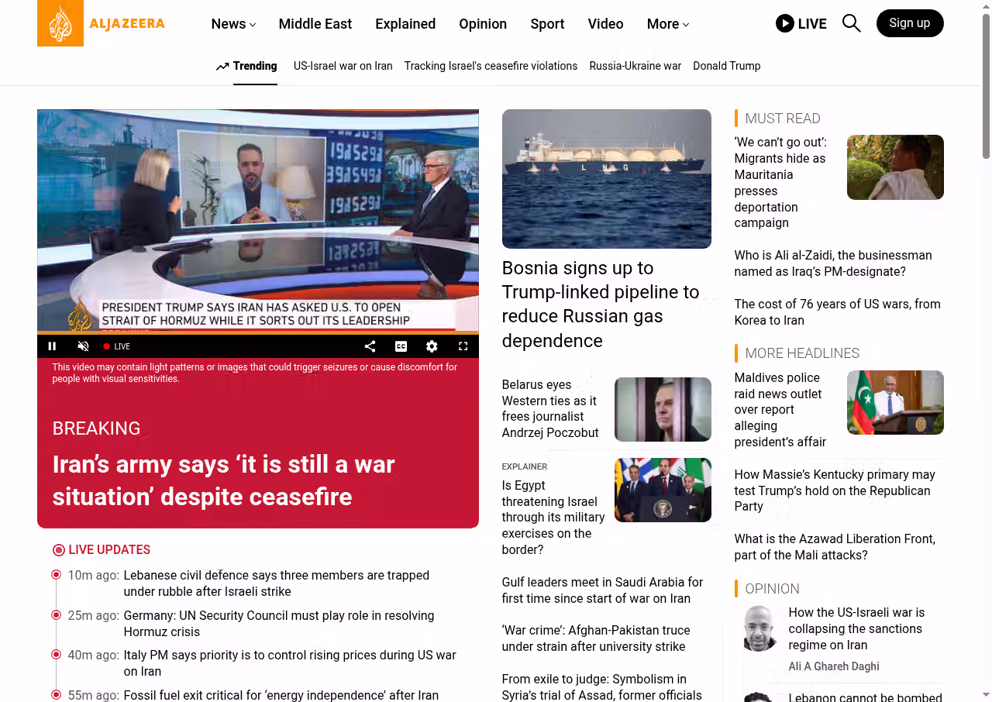Image resolution: width=992 pixels, height=702 pixels.
Task: Unmute the live video player
Action: click(84, 346)
